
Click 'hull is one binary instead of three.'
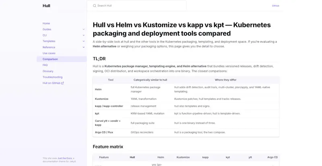point(195,123)
